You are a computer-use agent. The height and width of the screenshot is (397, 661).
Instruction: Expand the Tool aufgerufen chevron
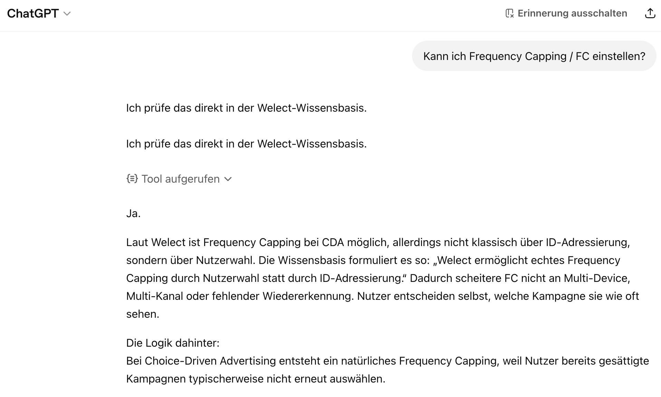pyautogui.click(x=228, y=179)
